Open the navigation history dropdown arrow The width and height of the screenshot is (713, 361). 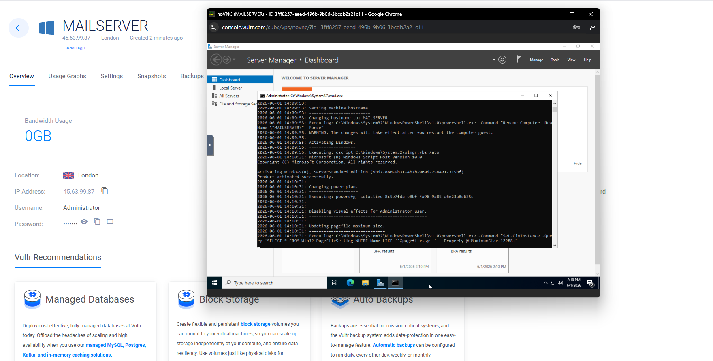pyautogui.click(x=234, y=60)
